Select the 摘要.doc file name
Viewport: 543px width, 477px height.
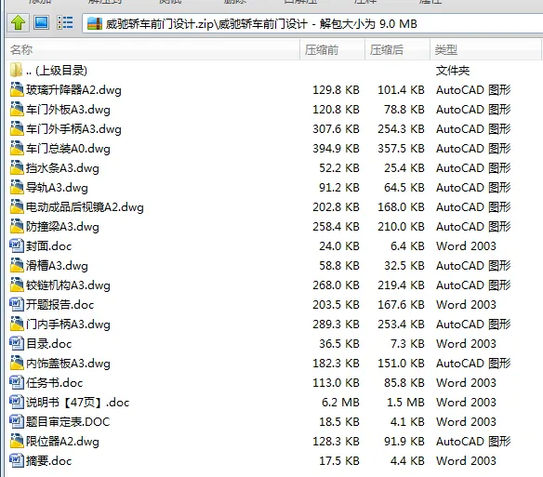tap(49, 460)
